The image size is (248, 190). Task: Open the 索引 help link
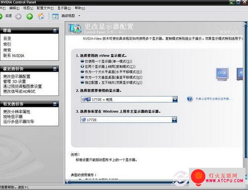point(7,44)
